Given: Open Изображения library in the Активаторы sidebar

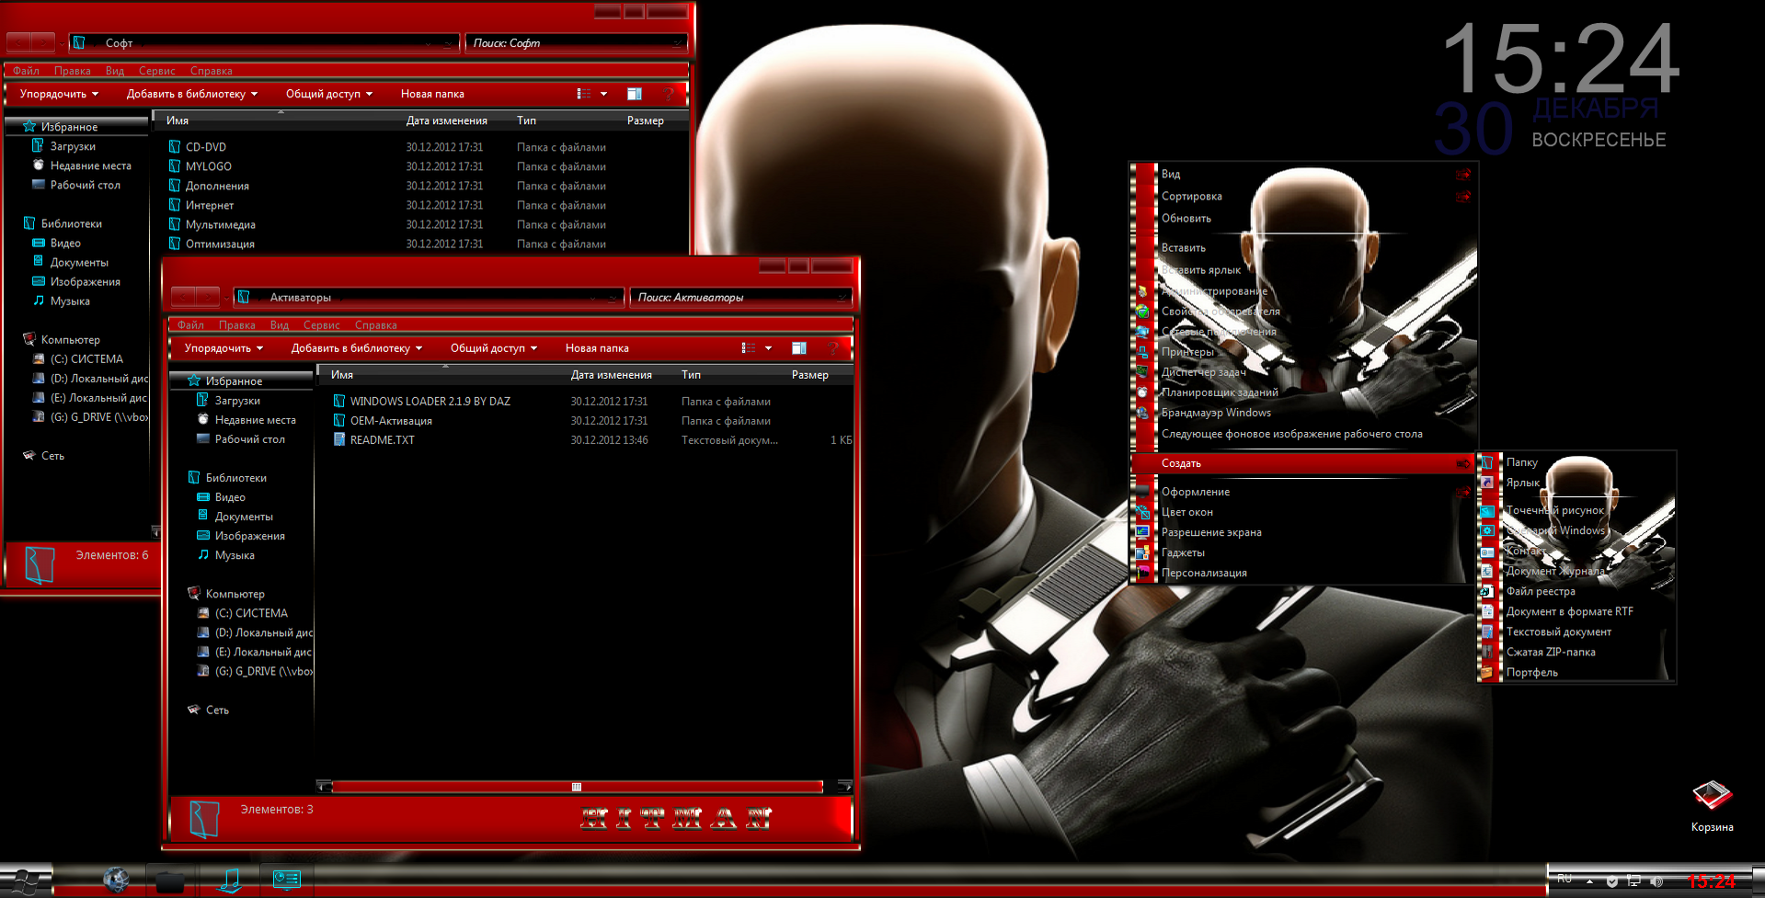Looking at the screenshot, I should pos(250,537).
